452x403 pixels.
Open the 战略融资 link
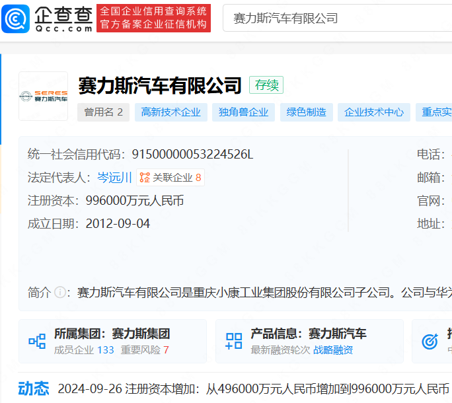333,350
